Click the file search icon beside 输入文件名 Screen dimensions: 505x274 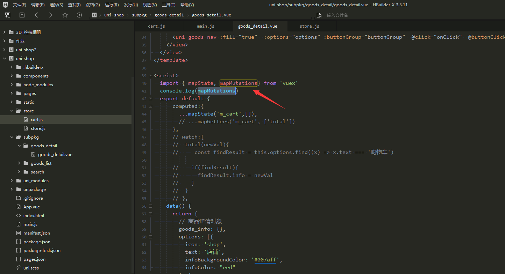pos(319,15)
